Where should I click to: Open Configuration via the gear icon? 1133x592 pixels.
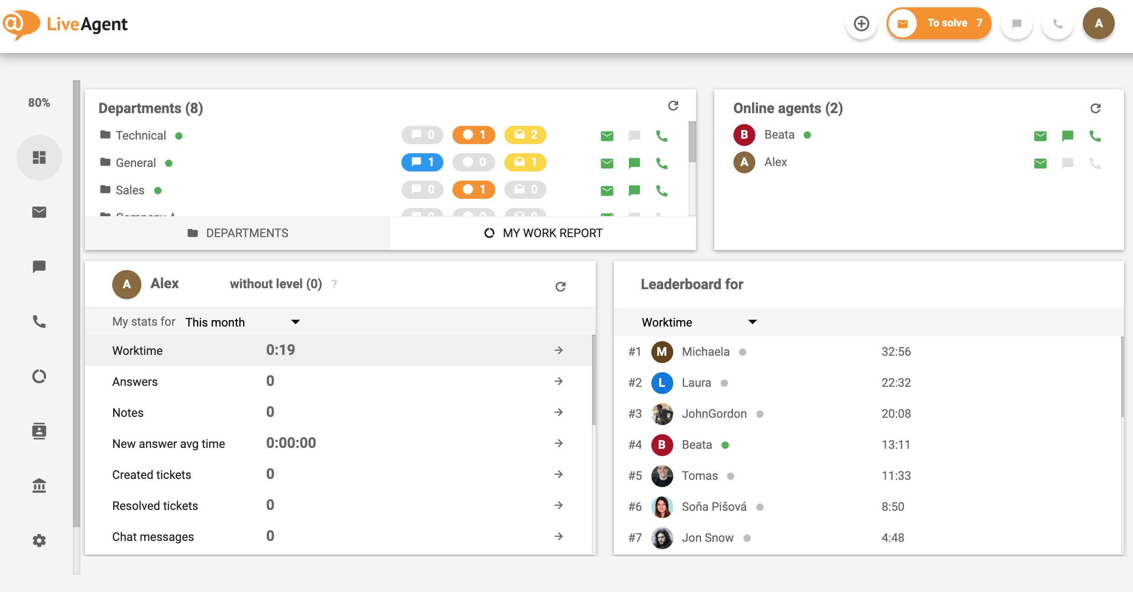39,540
